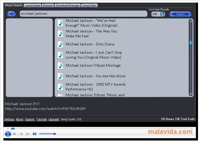The height and width of the screenshot is (143, 201).
Task: Click the Play button in player
Action: tap(8, 134)
